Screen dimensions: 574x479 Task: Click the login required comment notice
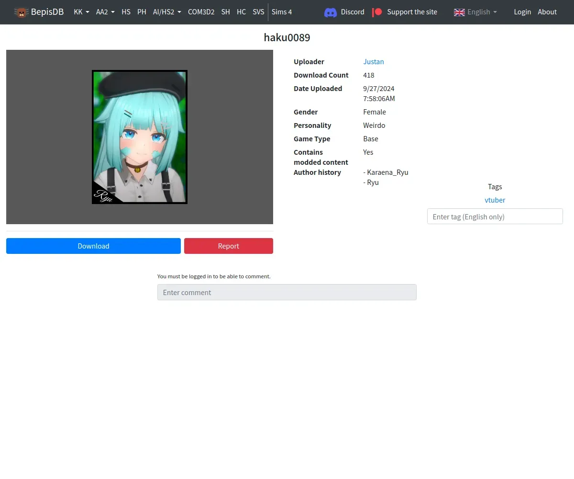[x=214, y=276]
